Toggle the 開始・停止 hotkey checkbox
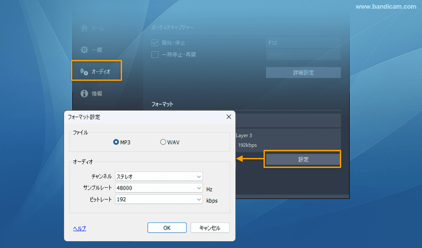The height and width of the screenshot is (248, 422). pos(155,43)
